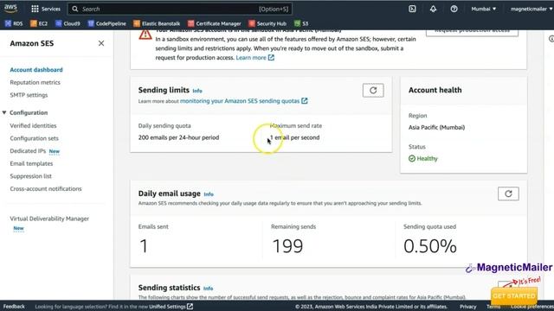Close the Amazon SES navigation panel
The width and height of the screenshot is (554, 311).
[101, 43]
